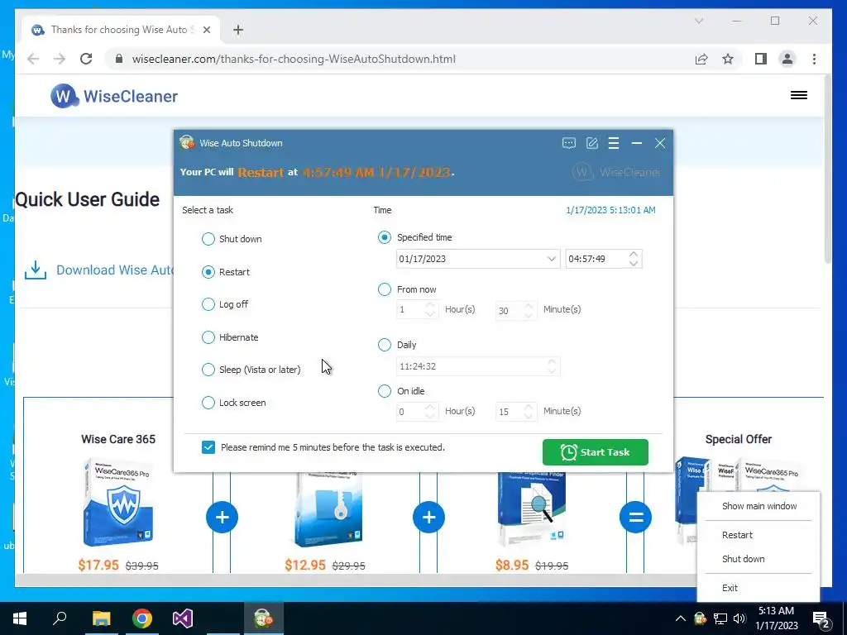Screen dimensions: 847x635
Task: Click the Wise Care 365 product box image
Action: 118,502
